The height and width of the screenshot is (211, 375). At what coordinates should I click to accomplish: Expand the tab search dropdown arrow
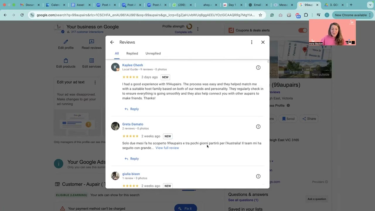click(x=370, y=5)
